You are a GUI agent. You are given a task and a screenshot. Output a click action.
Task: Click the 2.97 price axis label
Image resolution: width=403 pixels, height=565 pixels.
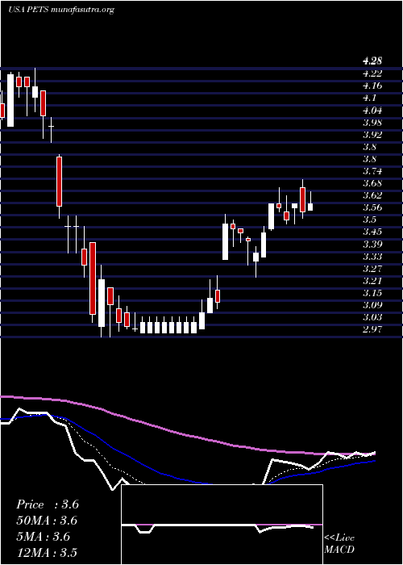[x=372, y=329]
